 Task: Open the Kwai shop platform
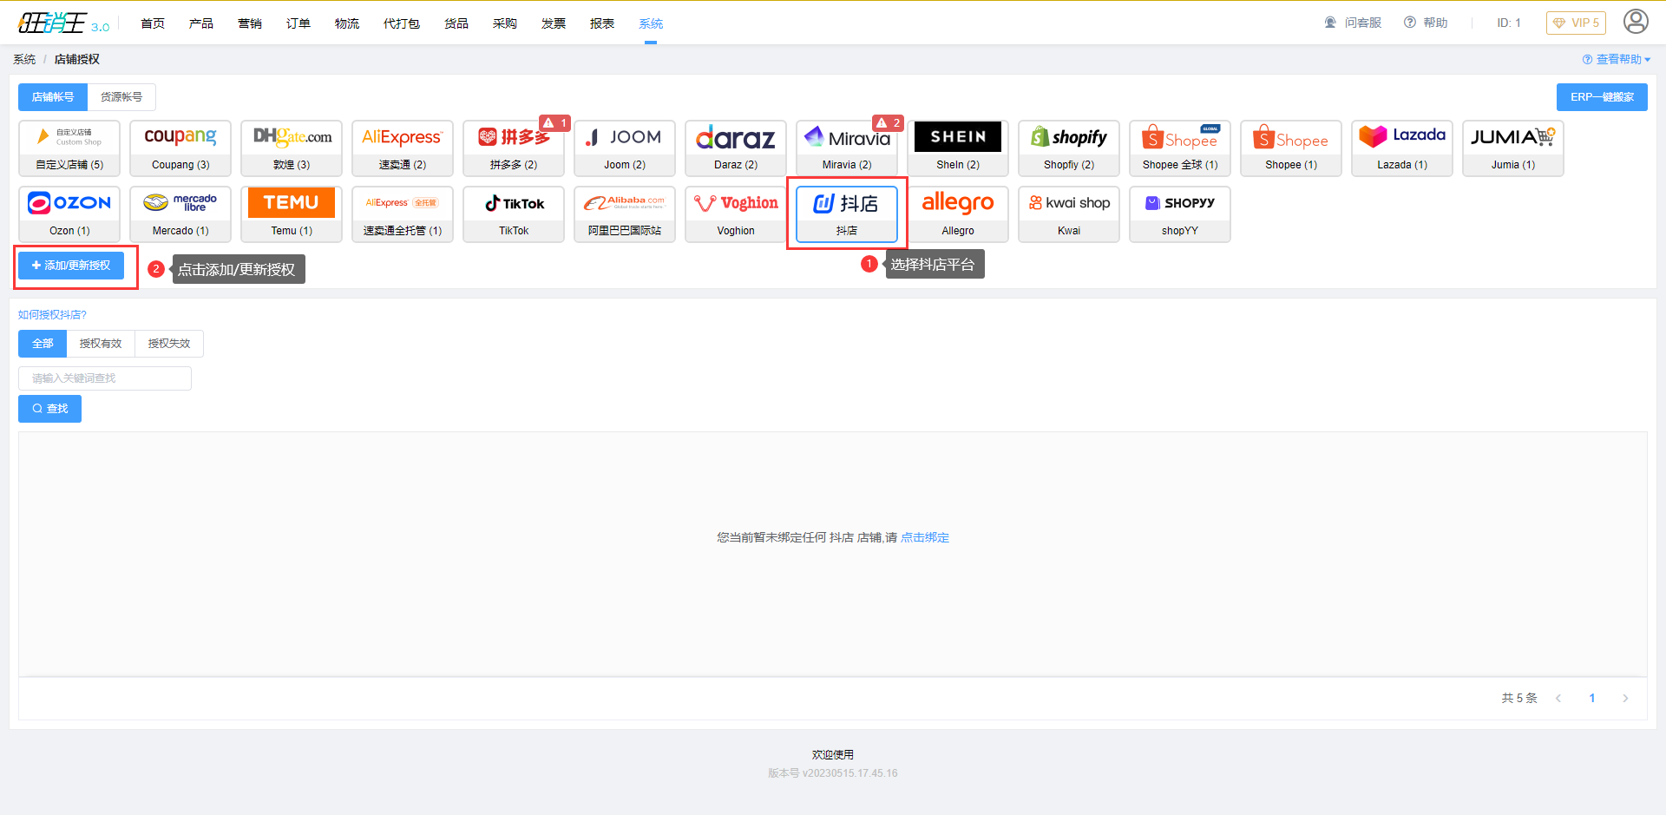(x=1069, y=214)
